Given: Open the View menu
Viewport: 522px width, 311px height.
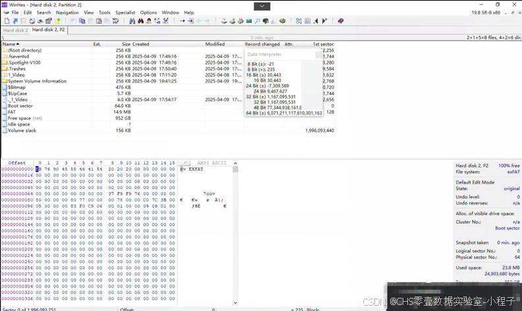Looking at the screenshot, I should 88,13.
